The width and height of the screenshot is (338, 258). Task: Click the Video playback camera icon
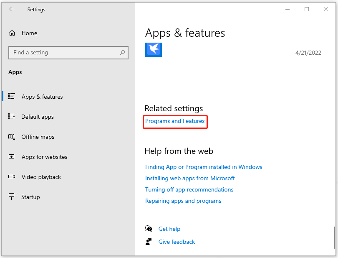[x=12, y=176]
